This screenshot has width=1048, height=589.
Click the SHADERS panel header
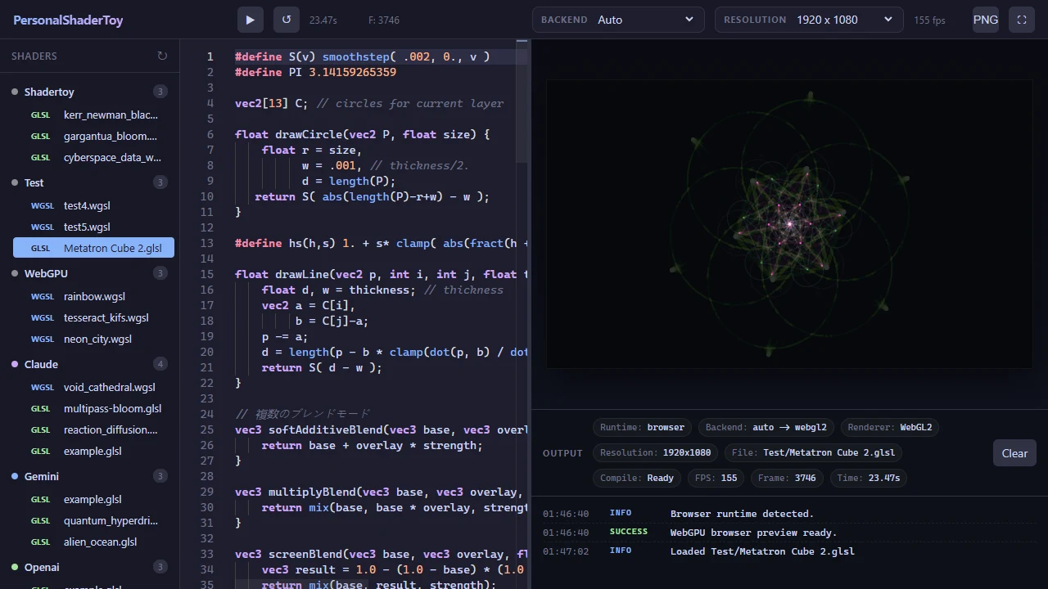[34, 56]
